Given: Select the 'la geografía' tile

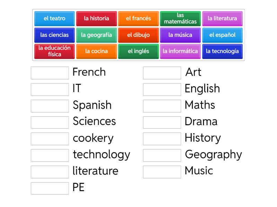Looking at the screenshot, I should coord(97,35).
